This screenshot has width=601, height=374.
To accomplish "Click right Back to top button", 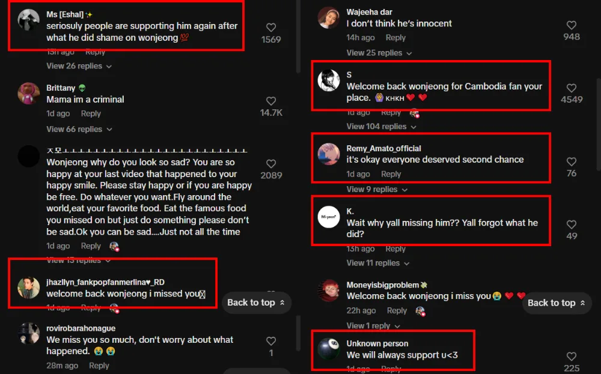I will coord(557,303).
